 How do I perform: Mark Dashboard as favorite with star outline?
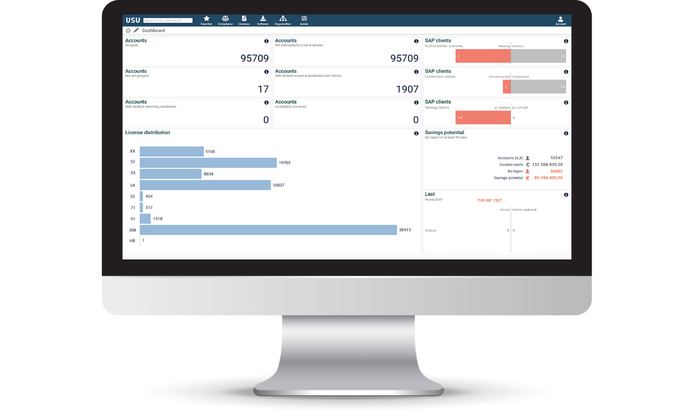tap(128, 30)
